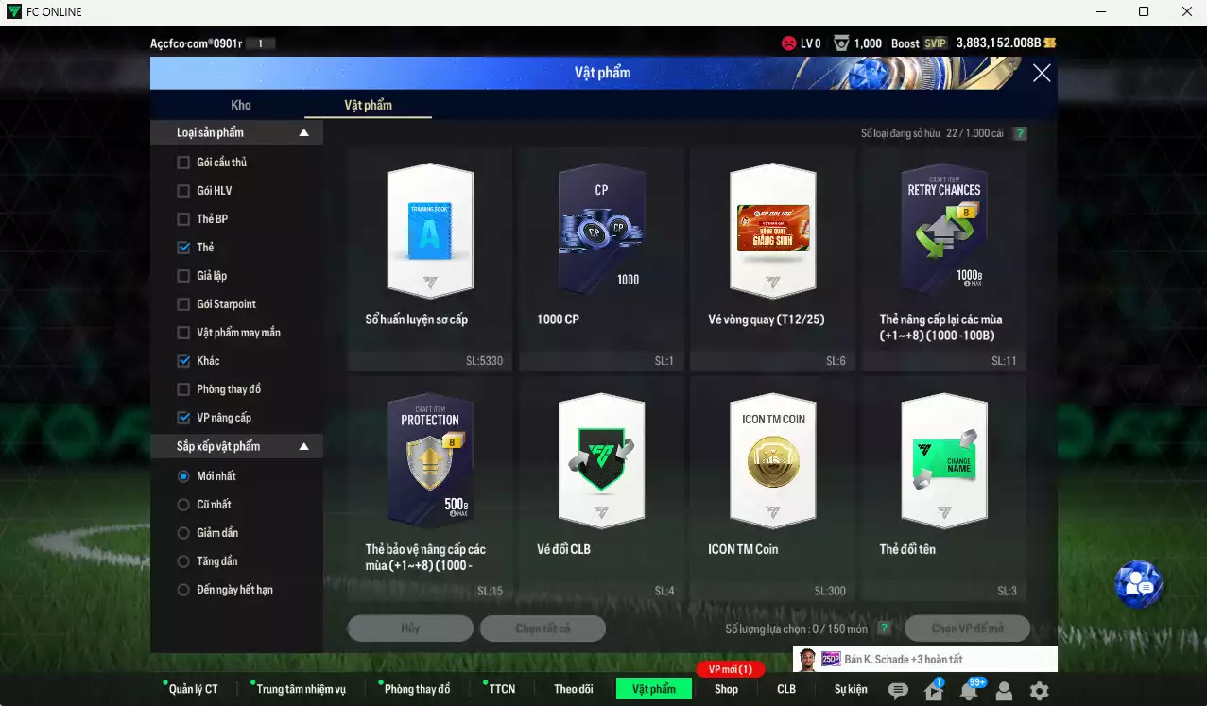Screen dimensions: 1207x706
Task: Click the gold coin icon beside balance
Action: tap(1050, 43)
